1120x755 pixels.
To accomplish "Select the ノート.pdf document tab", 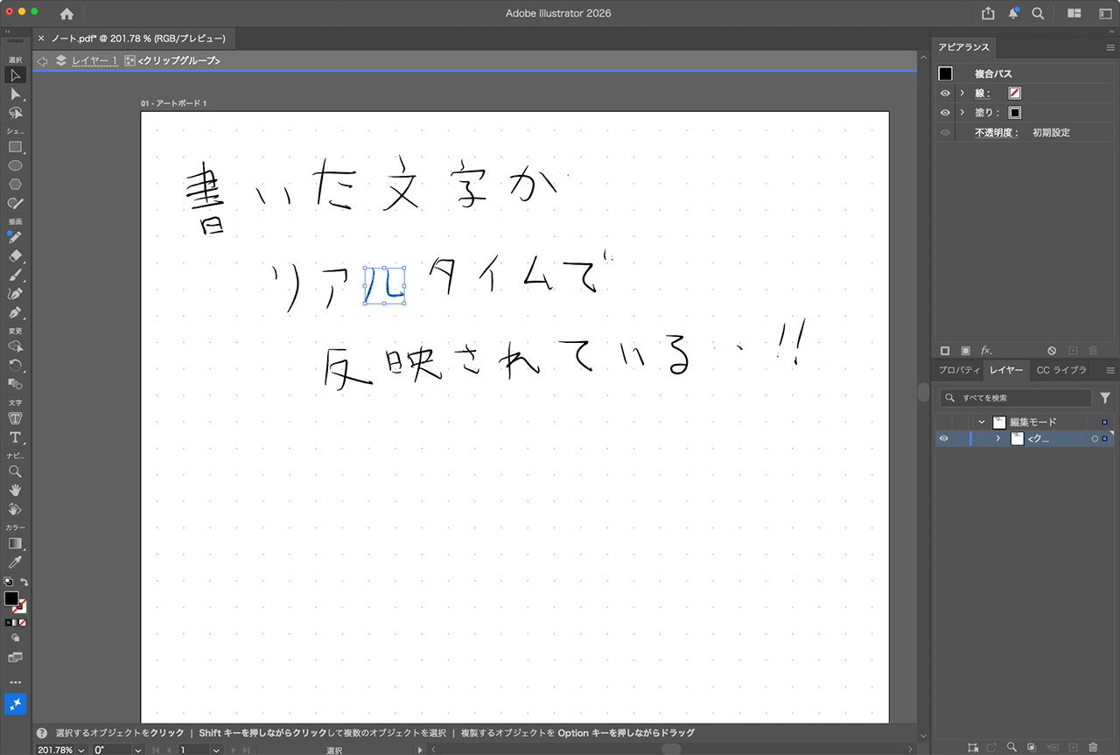I will point(136,38).
